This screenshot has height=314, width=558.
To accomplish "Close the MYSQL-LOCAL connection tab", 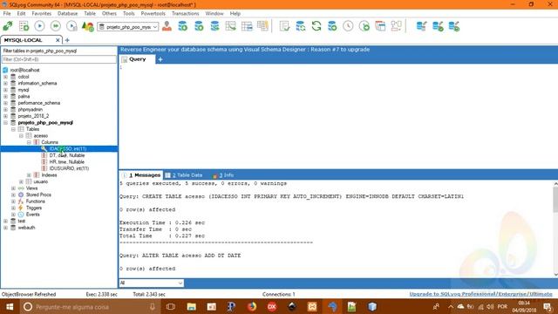I will (58, 40).
